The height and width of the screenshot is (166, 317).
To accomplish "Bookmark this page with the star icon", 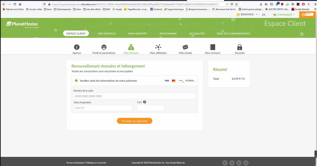I will tap(236, 4).
